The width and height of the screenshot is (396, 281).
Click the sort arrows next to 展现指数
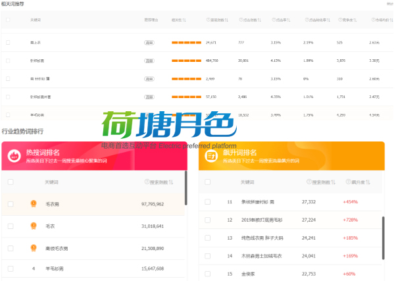point(226,20)
